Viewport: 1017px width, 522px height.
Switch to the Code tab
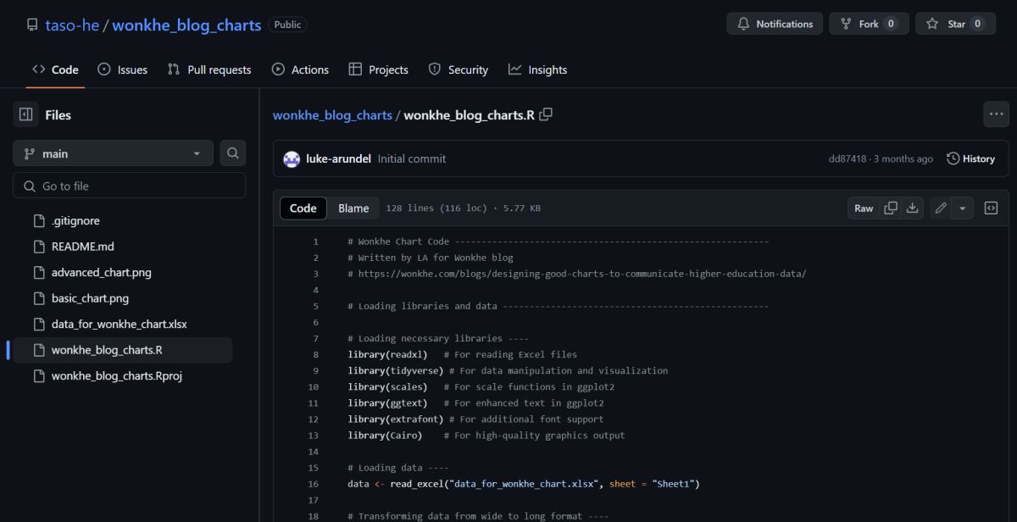(x=55, y=69)
